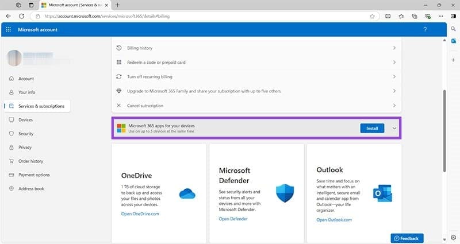Viewport: 460px width, 244px height.
Task: Open Billing history row chevron
Action: pos(394,48)
